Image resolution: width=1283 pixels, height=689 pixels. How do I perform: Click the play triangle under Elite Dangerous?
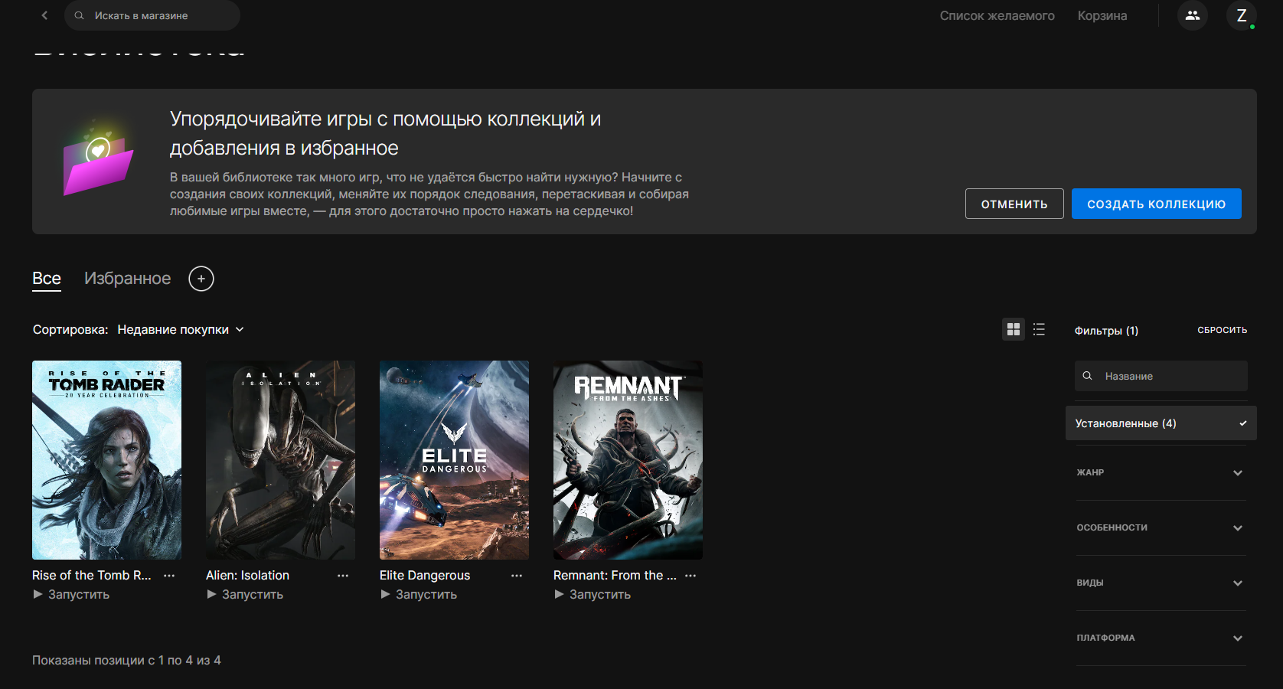pos(385,594)
